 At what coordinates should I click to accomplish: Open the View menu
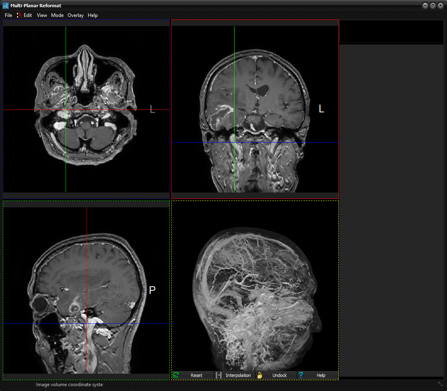point(42,15)
